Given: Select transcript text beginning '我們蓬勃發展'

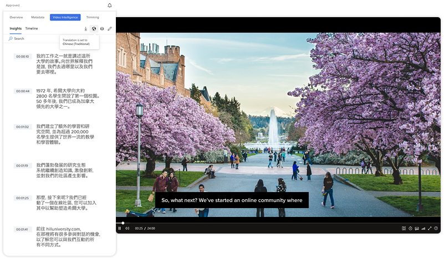Looking at the screenshot, I should click(65, 170).
